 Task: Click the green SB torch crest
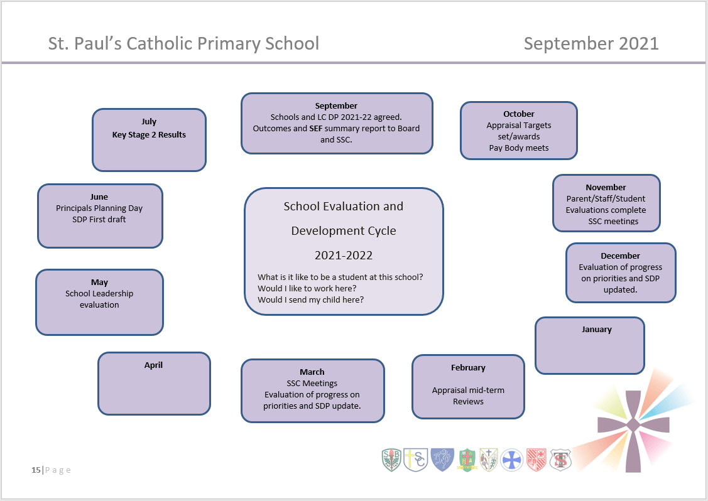[391, 460]
